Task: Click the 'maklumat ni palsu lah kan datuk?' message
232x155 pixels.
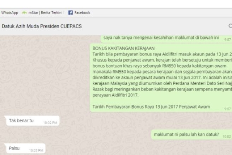Action: pos(191,134)
